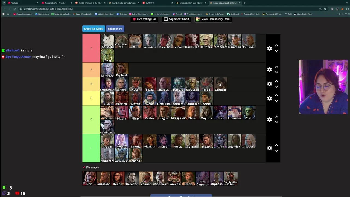Move F tier row down with arrow
The width and height of the screenshot is (350, 197).
(276, 151)
